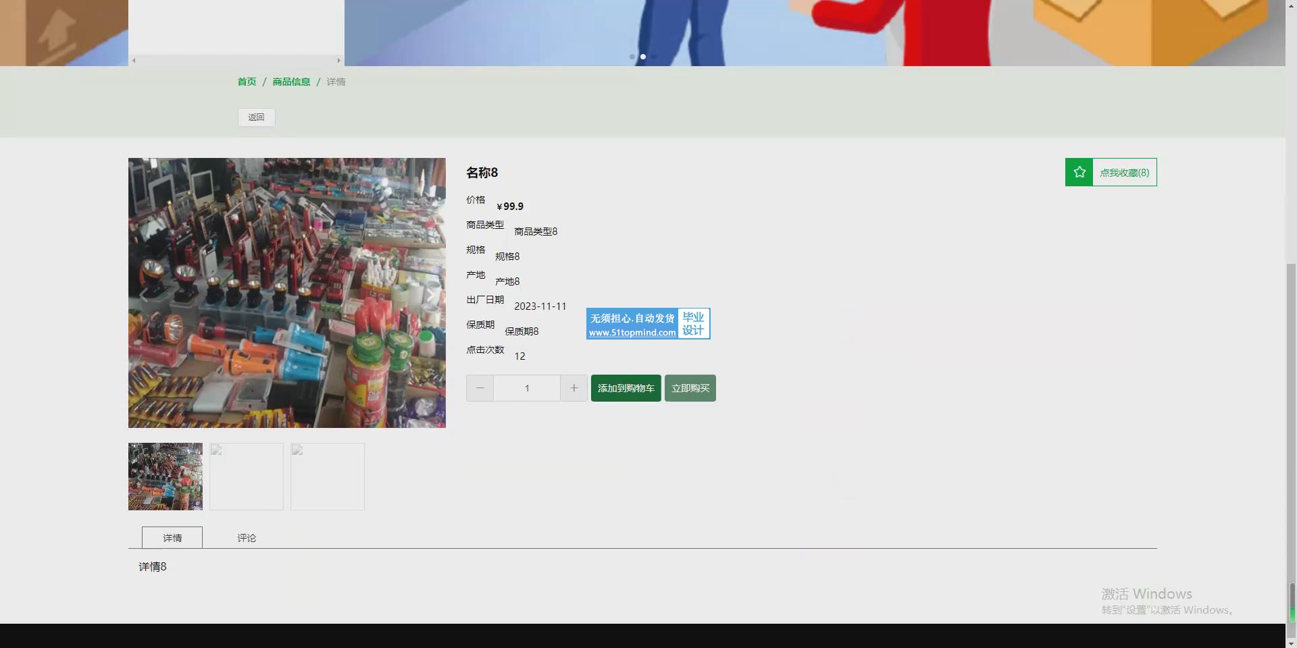Click the value 产地8
Image resolution: width=1297 pixels, height=648 pixels.
(507, 281)
